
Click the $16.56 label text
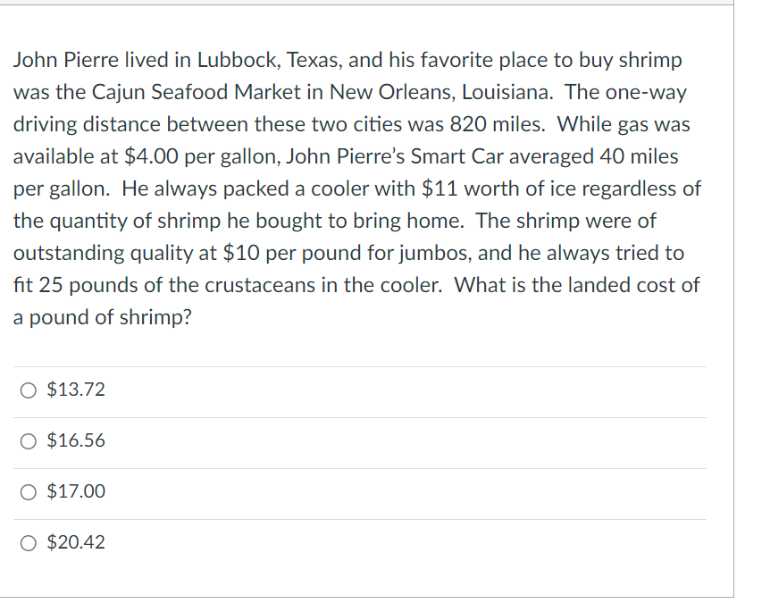(x=77, y=440)
